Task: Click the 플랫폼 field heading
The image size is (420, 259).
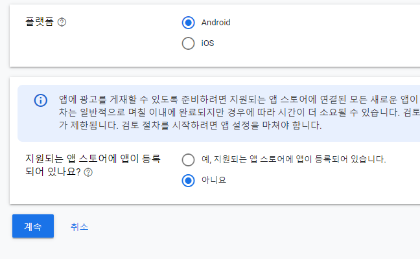Action: (40, 21)
